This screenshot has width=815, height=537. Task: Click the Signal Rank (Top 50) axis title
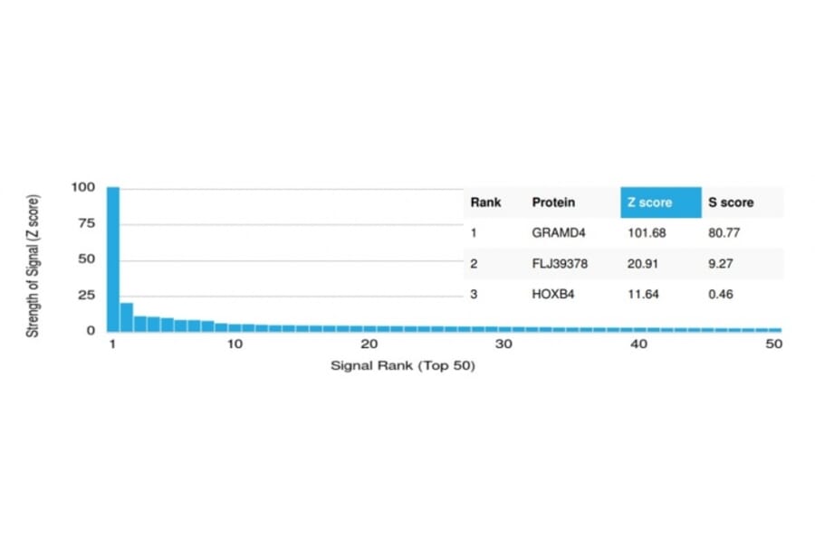(x=402, y=365)
